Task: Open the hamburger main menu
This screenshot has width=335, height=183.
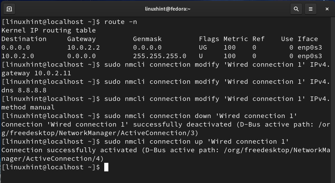Action: [x=311, y=9]
